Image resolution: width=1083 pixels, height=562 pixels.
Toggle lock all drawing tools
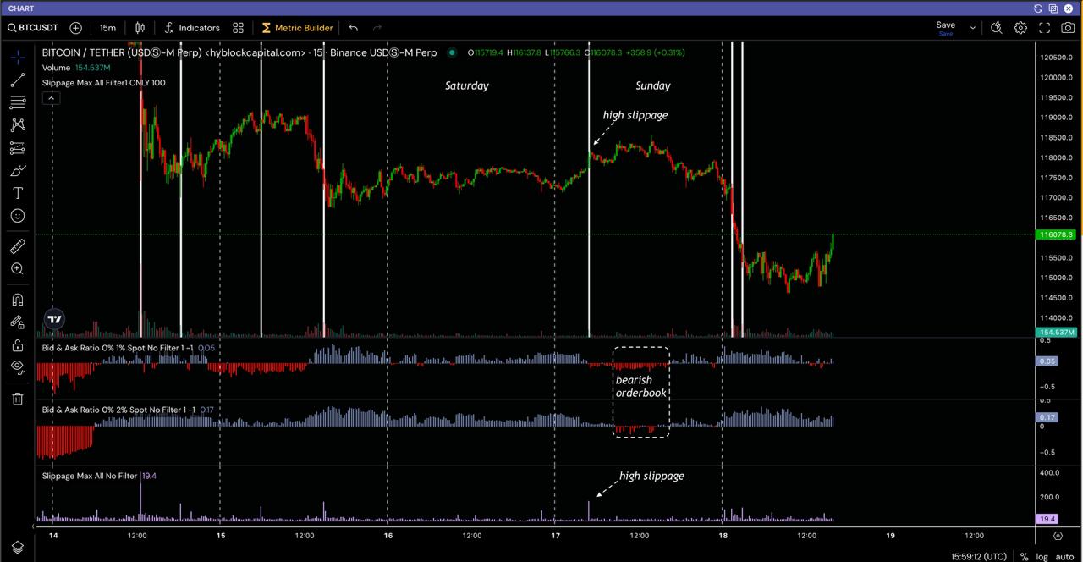pyautogui.click(x=17, y=345)
